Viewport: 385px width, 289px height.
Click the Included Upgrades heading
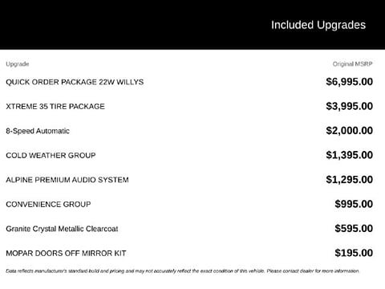click(318, 25)
